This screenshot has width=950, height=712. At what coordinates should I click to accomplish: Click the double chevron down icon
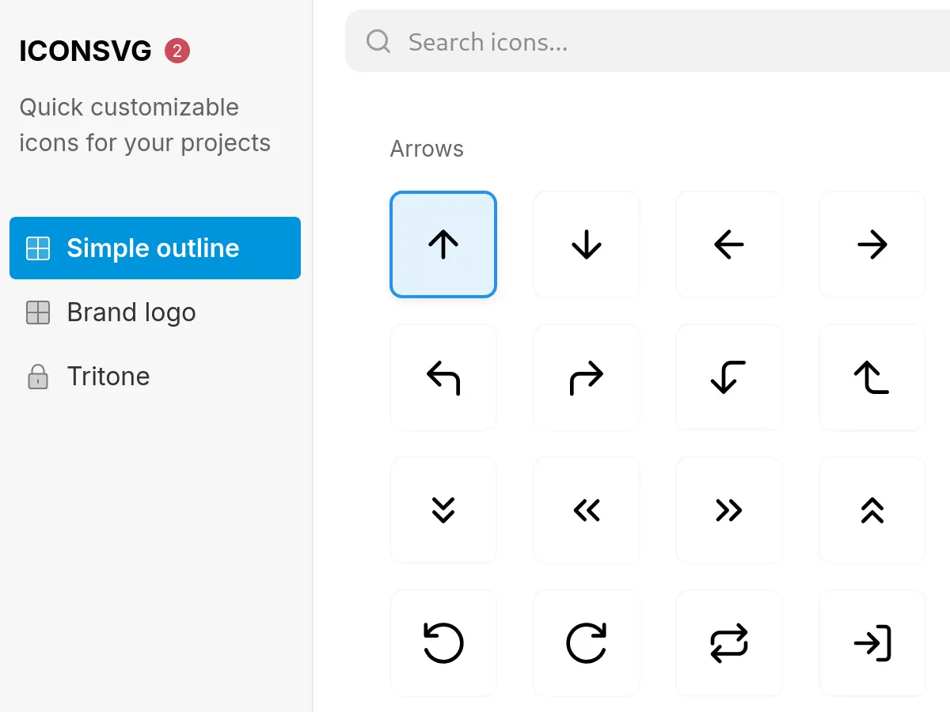[x=443, y=509]
